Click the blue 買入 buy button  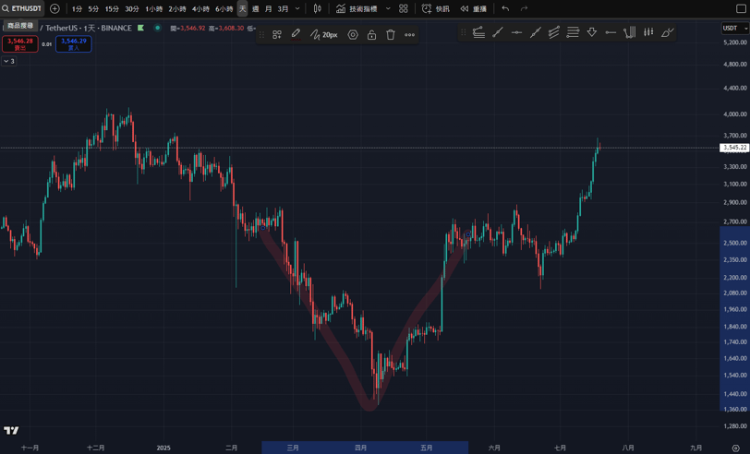coord(74,44)
